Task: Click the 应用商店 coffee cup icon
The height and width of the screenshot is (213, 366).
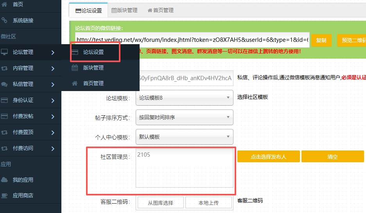Action: [5, 195]
